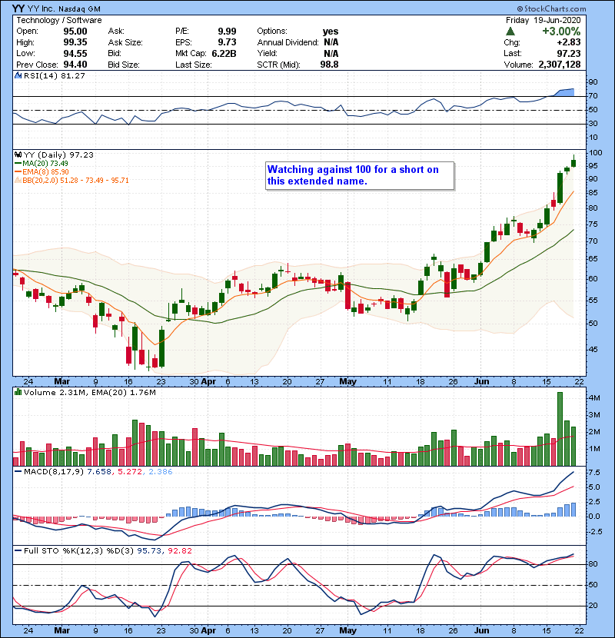Click the 4M volume axis label
The width and height of the screenshot is (615, 638).
click(594, 398)
